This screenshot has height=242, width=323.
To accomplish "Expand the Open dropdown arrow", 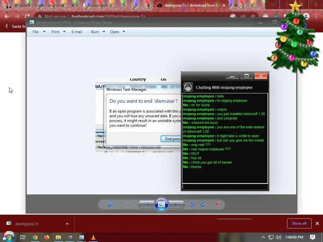I will tap(124, 32).
